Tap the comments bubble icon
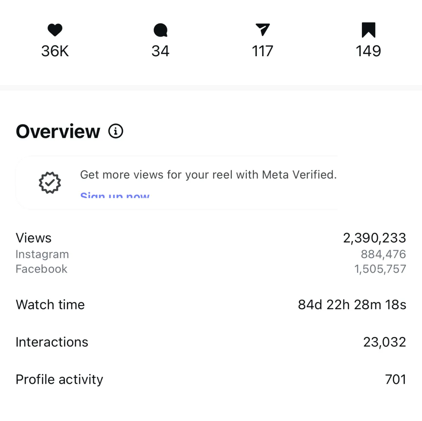 point(160,30)
